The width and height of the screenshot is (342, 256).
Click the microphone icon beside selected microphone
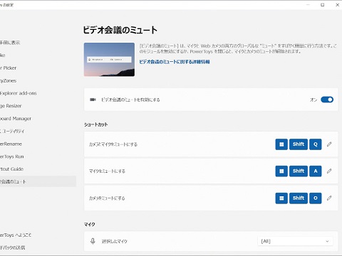coord(93,241)
